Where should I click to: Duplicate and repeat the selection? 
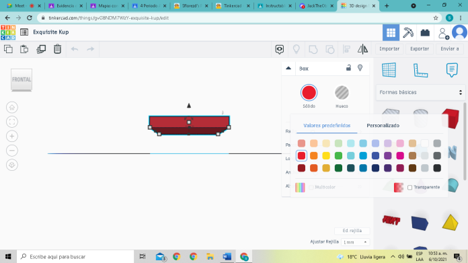41,49
